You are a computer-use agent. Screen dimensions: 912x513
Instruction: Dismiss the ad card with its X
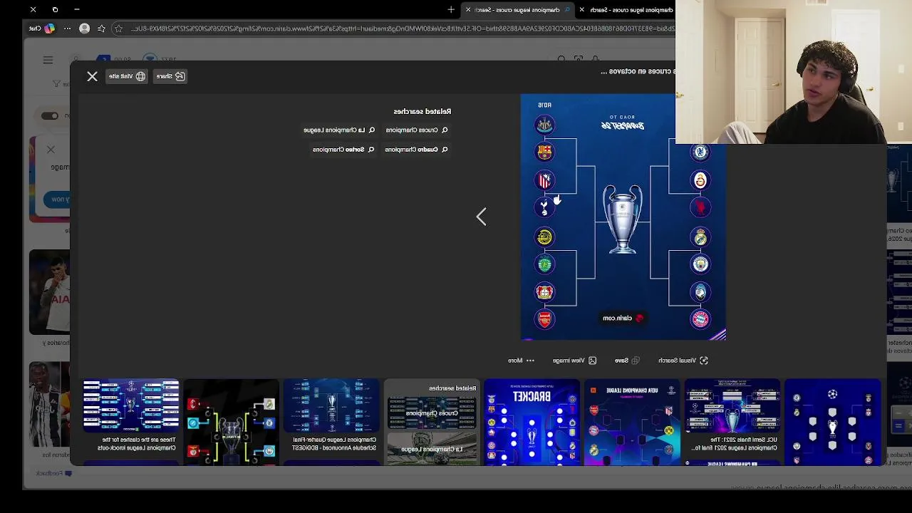point(51,150)
